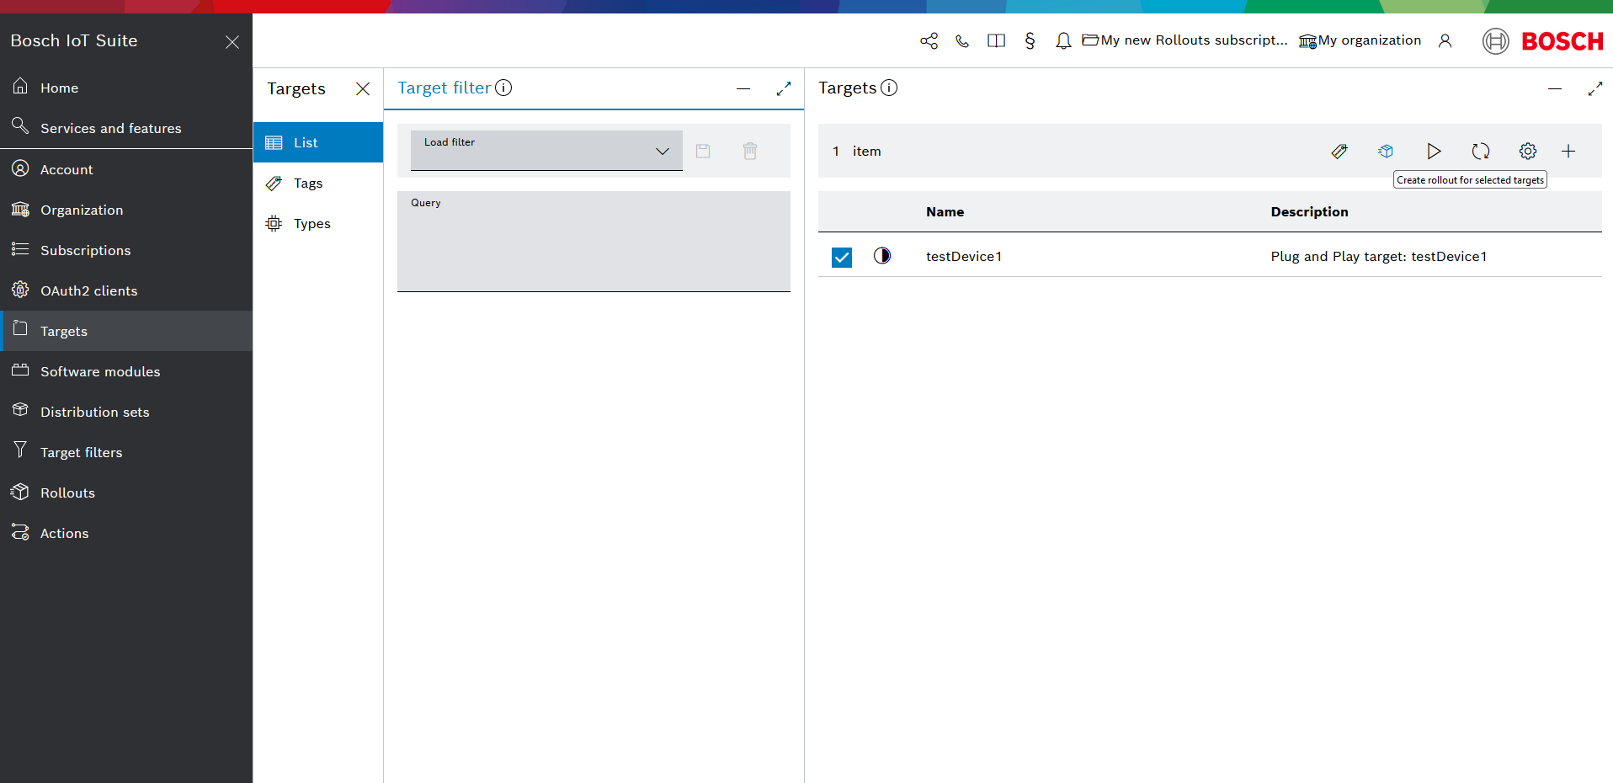Uncheck the testDevice1 checkbox
The width and height of the screenshot is (1613, 783).
(x=841, y=257)
